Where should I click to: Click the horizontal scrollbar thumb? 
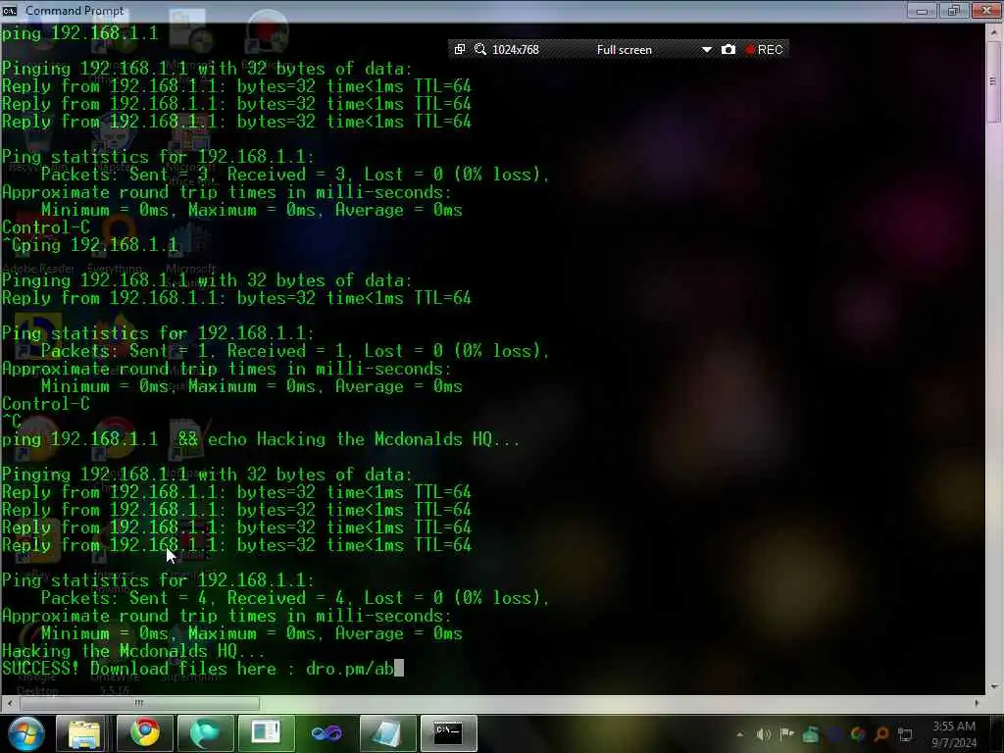click(139, 703)
